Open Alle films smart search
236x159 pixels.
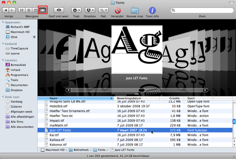click(15, 122)
